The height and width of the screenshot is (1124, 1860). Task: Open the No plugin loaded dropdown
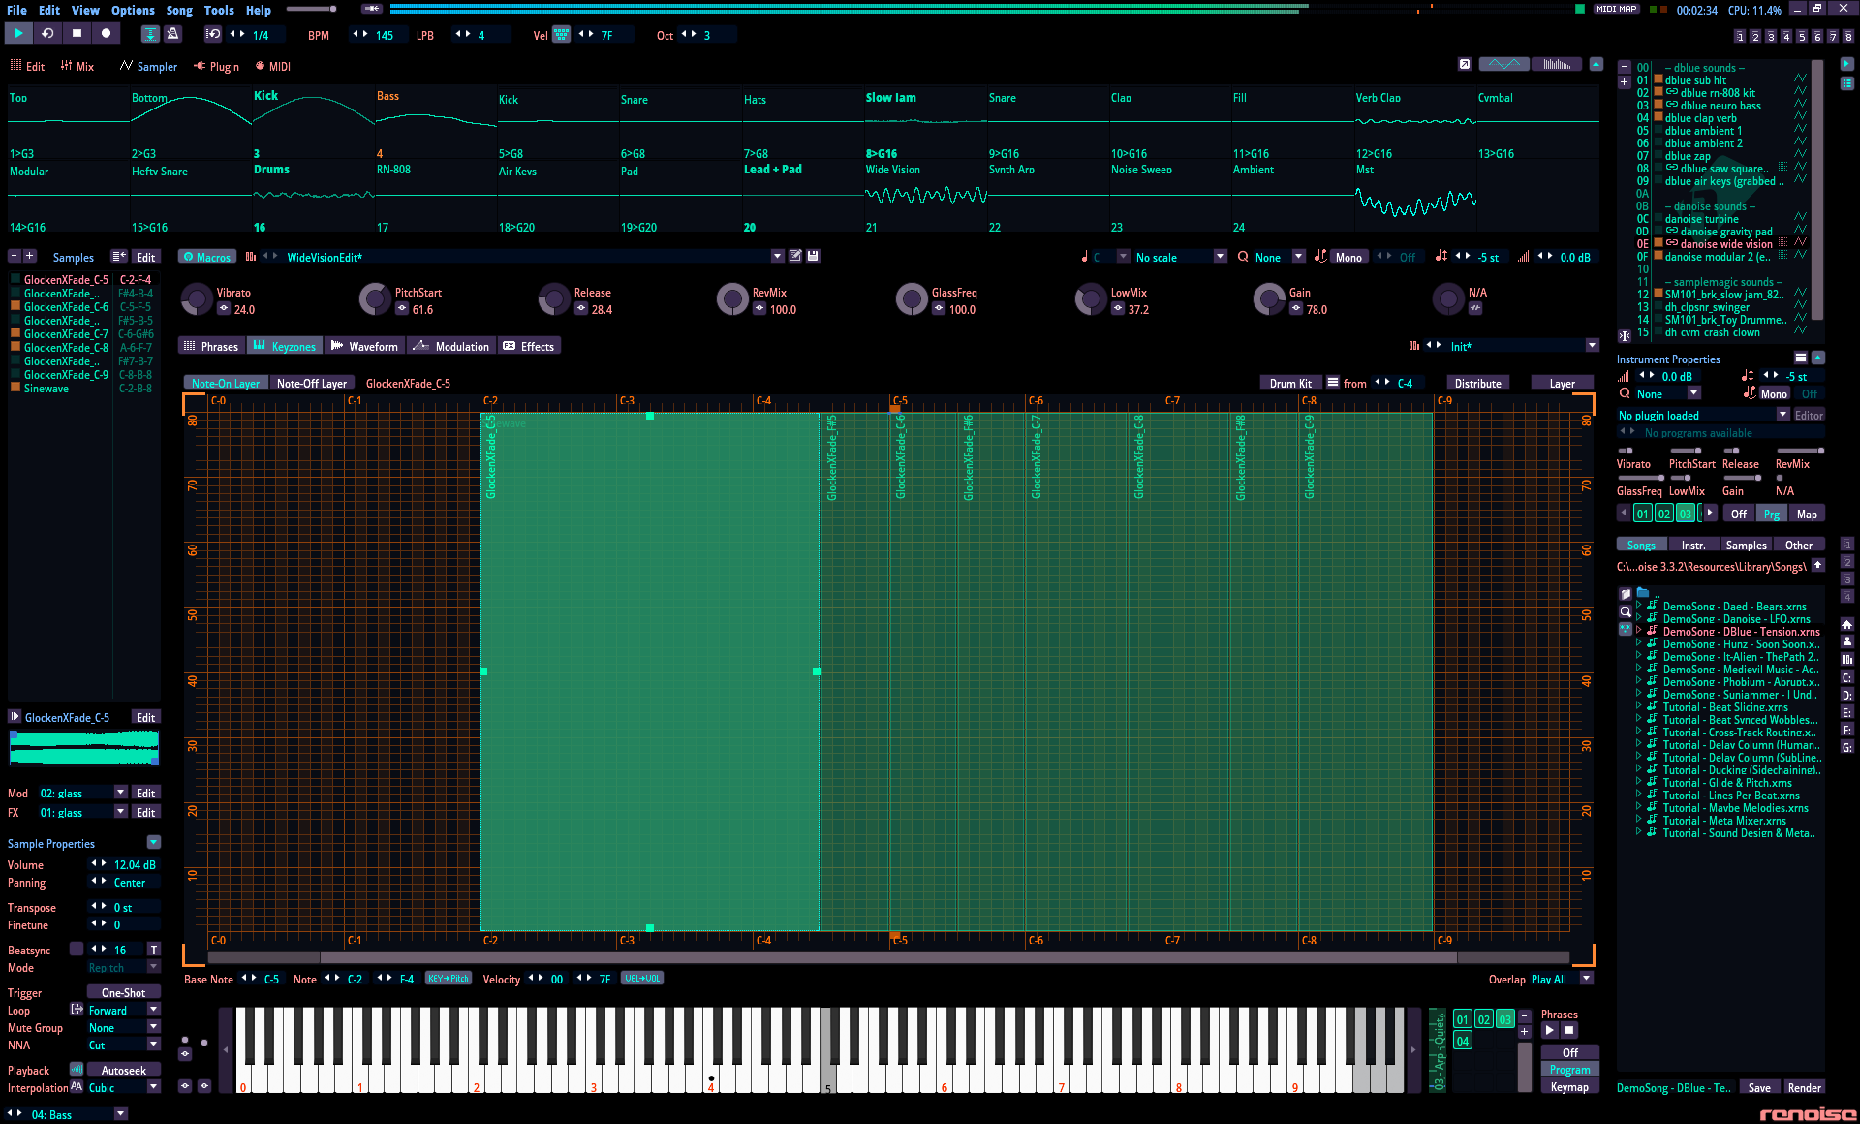tap(1782, 414)
